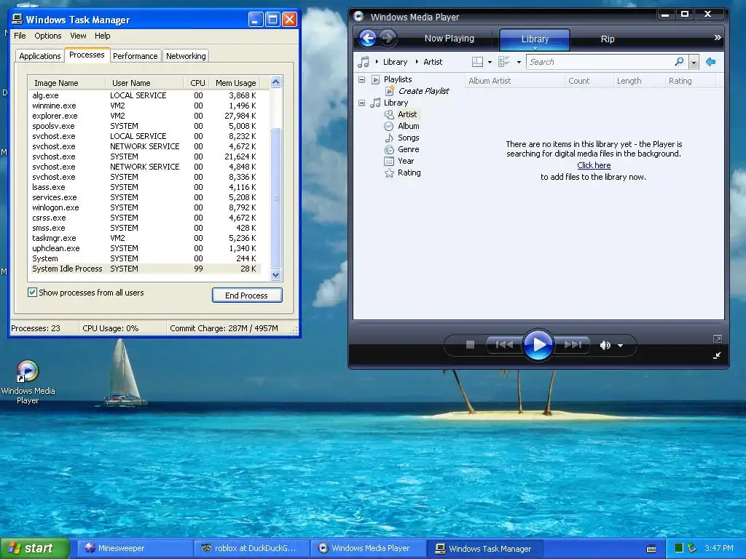This screenshot has height=559, width=746.
Task: Open the File menu in Task Manager
Action: (20, 36)
